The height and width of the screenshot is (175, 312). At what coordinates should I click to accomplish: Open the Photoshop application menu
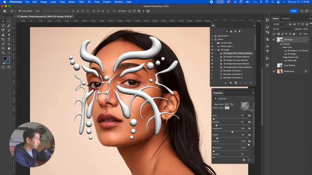click(x=16, y=2)
